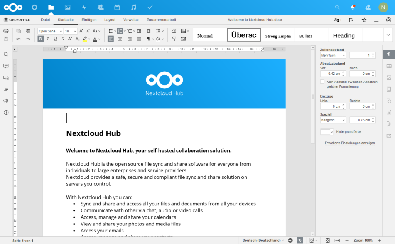The width and height of the screenshot is (395, 244).
Task: Open the Hintergrundfarbe color swatch
Action: tap(327, 132)
